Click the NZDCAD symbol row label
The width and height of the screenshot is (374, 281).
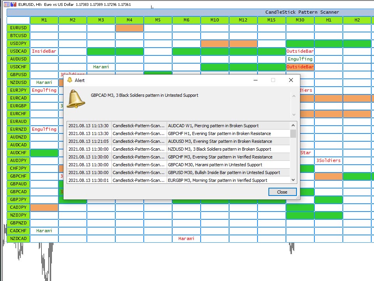pyautogui.click(x=18, y=238)
